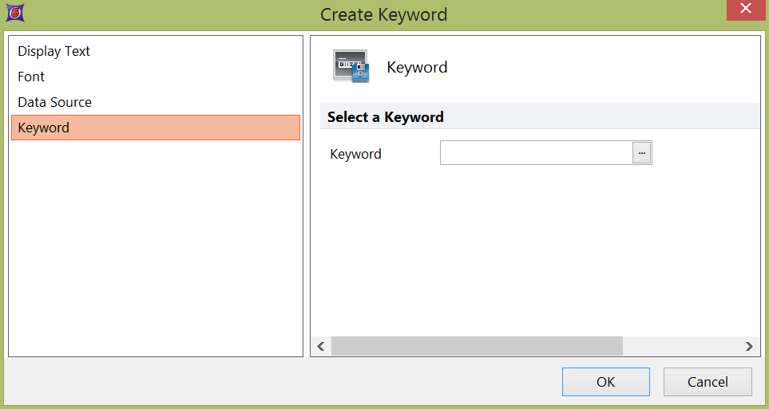
Task: Close the Create Keyword dialog
Action: tap(745, 10)
